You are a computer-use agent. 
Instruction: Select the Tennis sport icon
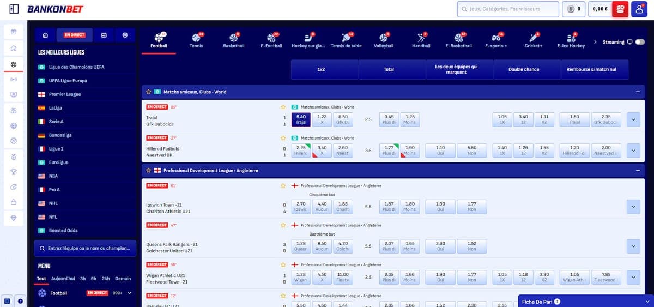pyautogui.click(x=196, y=40)
